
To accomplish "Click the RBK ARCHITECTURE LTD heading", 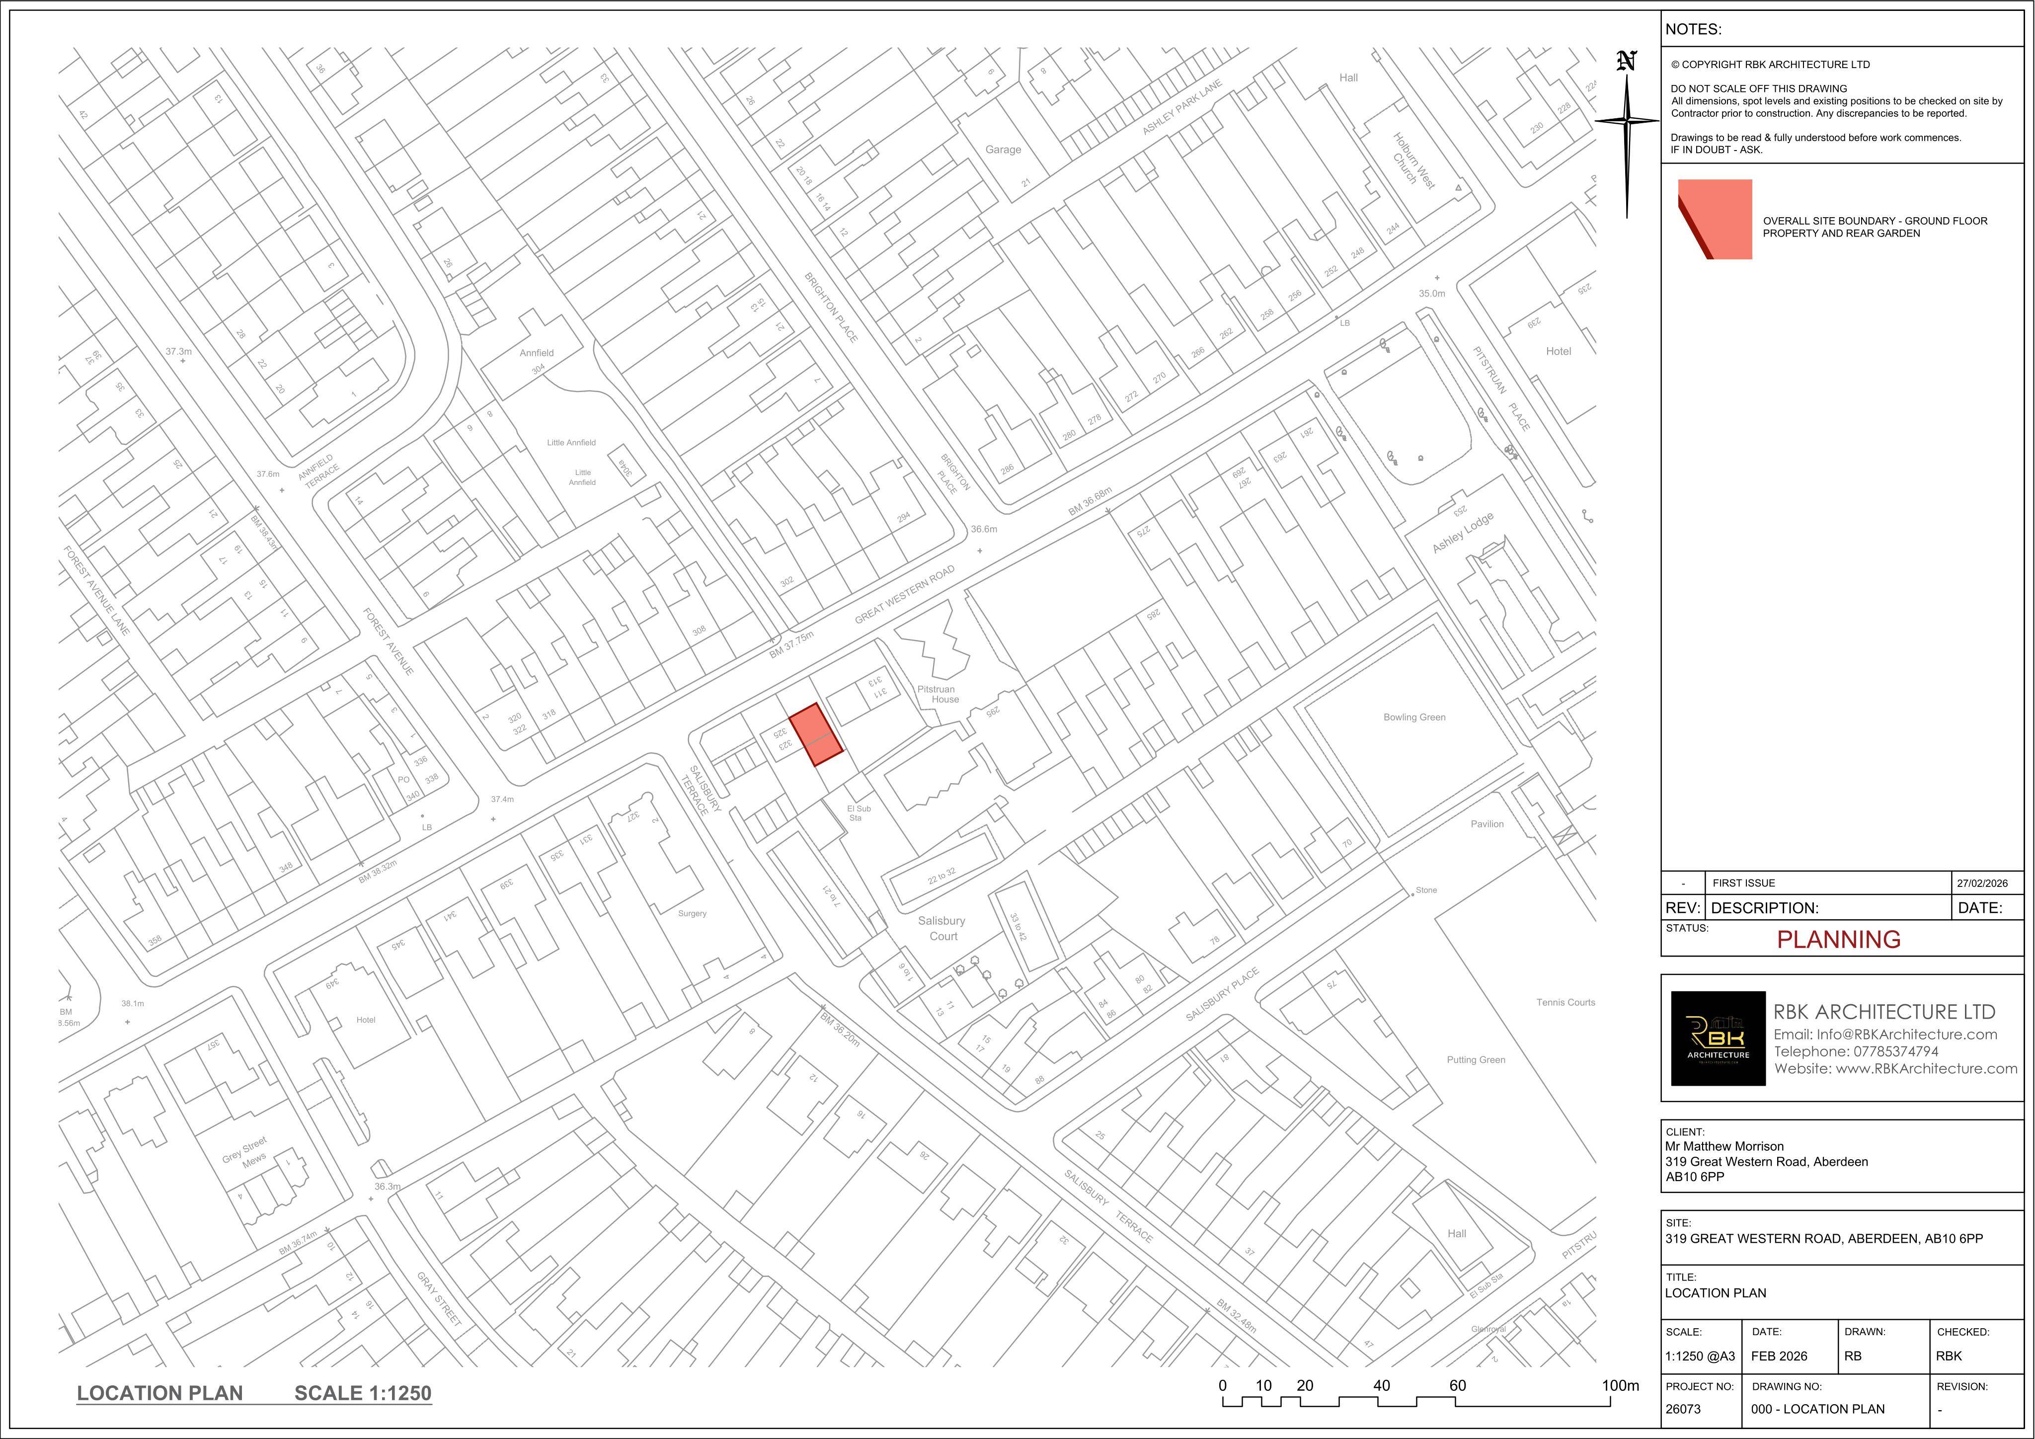I will (1884, 1012).
